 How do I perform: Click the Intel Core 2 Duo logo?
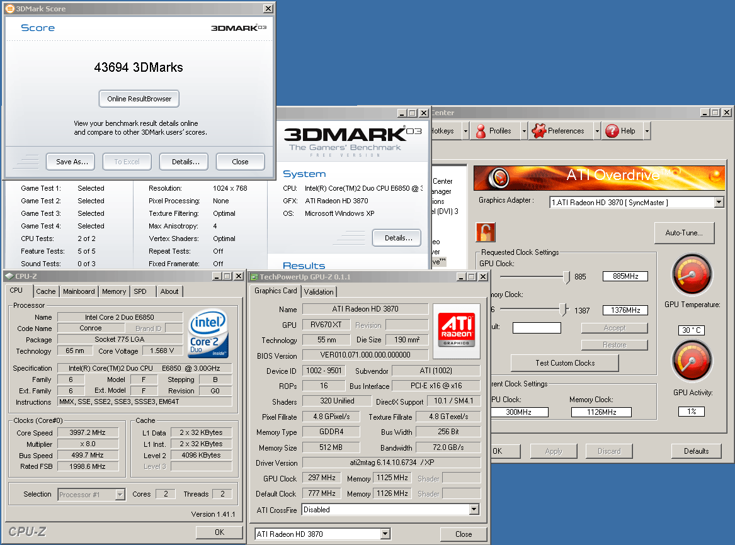(208, 334)
